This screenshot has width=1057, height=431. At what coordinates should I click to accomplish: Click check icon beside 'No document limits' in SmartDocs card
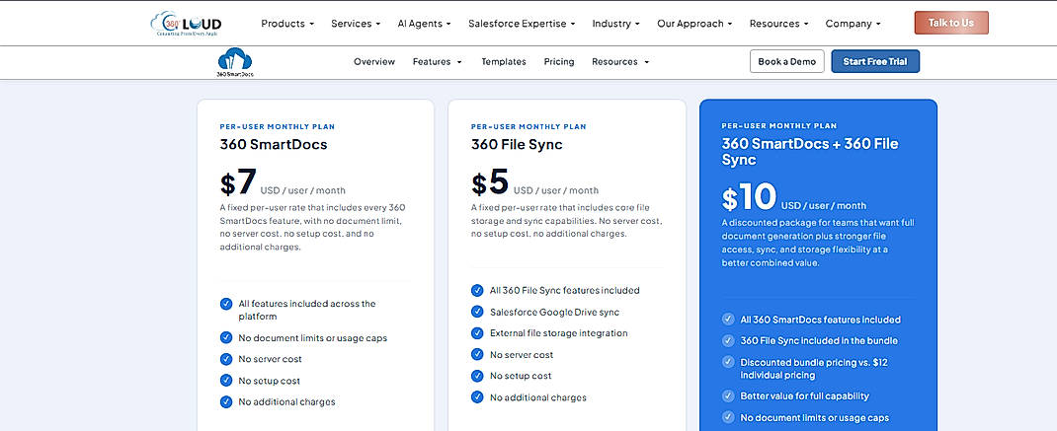point(226,337)
